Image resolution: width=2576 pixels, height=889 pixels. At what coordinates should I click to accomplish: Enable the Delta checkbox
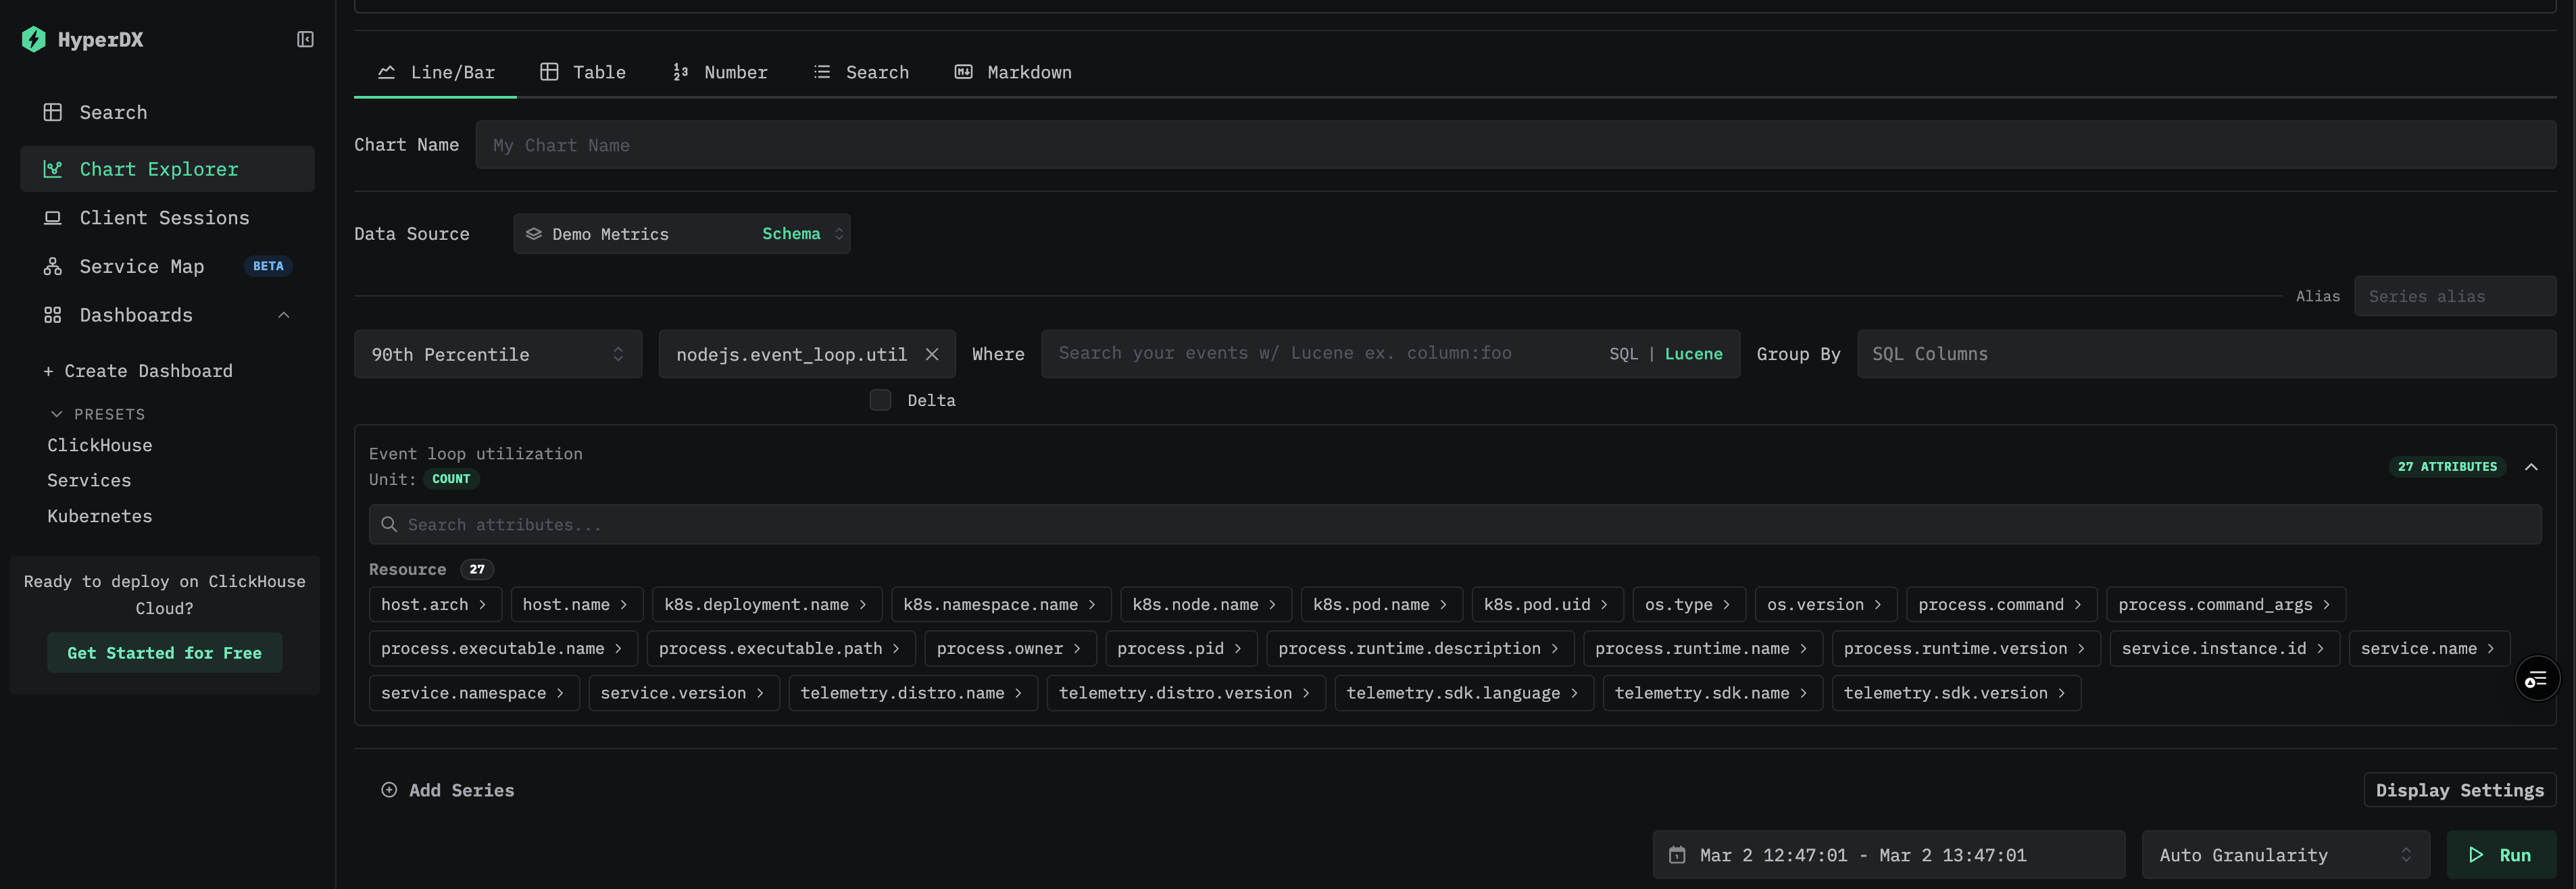point(880,399)
